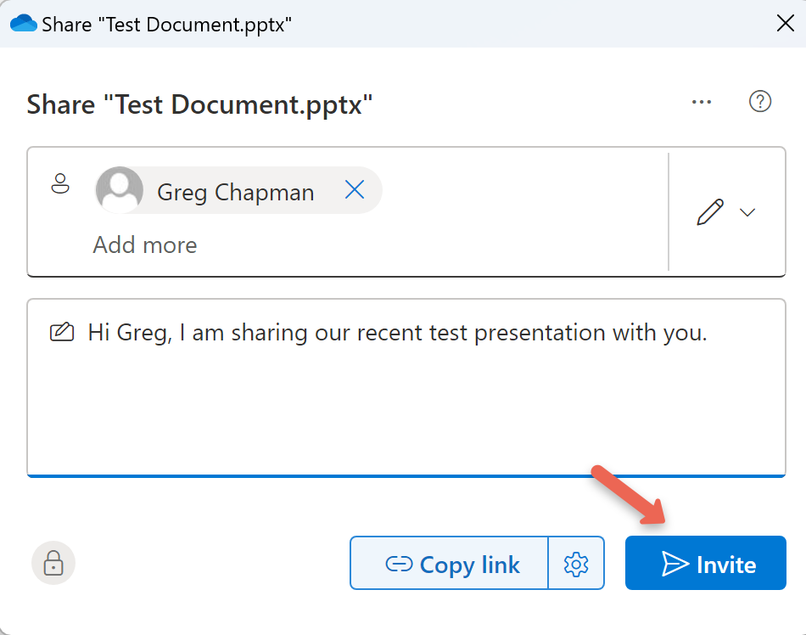This screenshot has height=635, width=806.
Task: Click the Add more recipients field
Action: (145, 245)
